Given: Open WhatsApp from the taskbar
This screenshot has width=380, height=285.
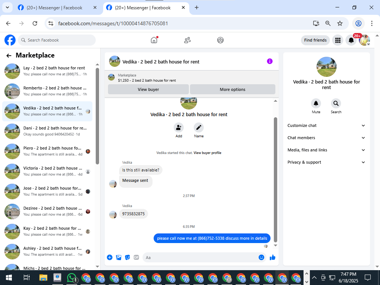Looking at the screenshot, I should [x=72, y=278].
